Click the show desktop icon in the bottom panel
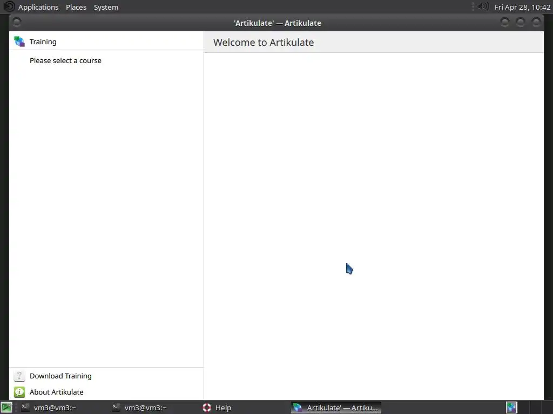This screenshot has width=553, height=414. point(6,408)
